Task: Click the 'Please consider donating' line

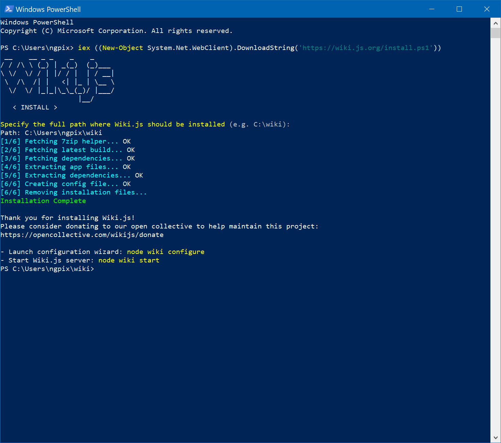Action: (160, 226)
